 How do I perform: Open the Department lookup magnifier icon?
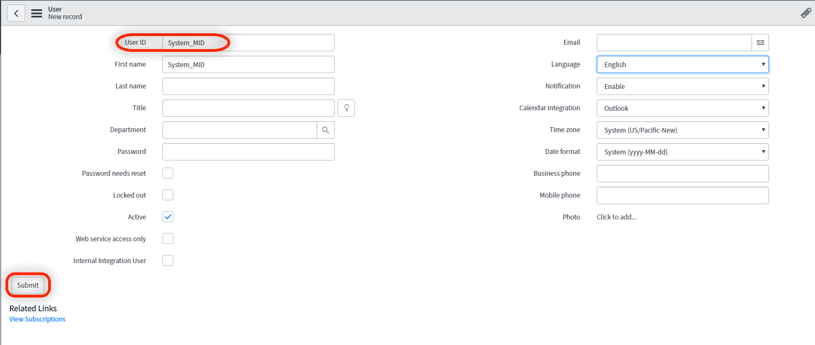[325, 130]
